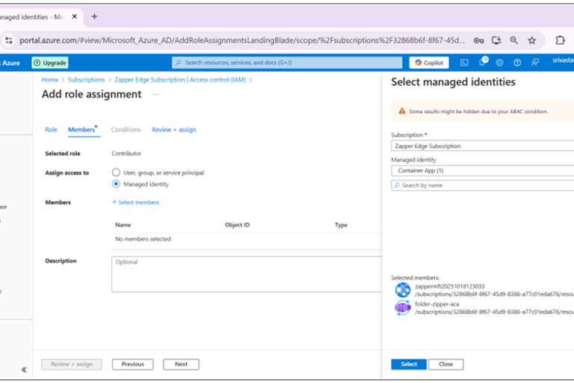This screenshot has width=574, height=383.
Task: Click the Select button in the identities panel
Action: coord(409,364)
